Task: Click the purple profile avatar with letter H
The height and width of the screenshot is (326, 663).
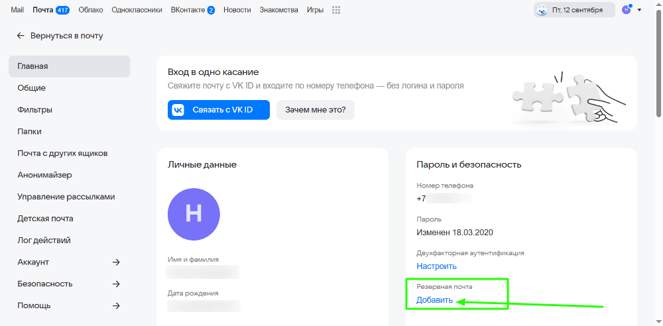Action: click(x=194, y=215)
